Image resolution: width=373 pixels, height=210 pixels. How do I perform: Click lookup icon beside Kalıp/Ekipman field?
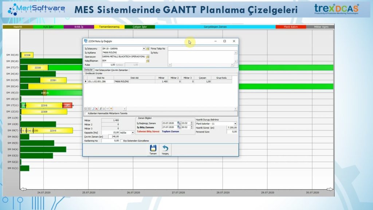(148, 61)
